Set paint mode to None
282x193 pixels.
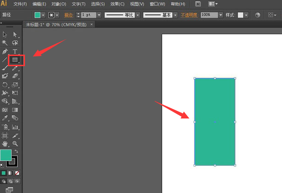click(17, 173)
